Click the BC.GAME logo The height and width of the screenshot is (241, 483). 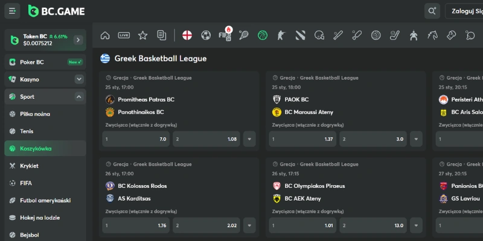(x=56, y=11)
